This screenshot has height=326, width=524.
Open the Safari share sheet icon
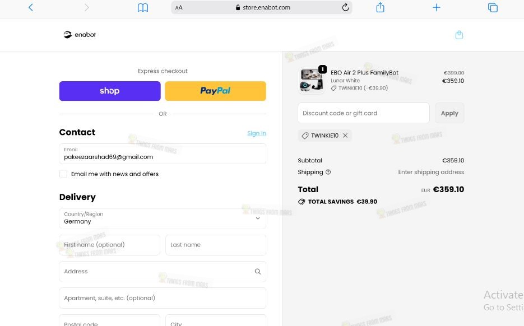[381, 7]
